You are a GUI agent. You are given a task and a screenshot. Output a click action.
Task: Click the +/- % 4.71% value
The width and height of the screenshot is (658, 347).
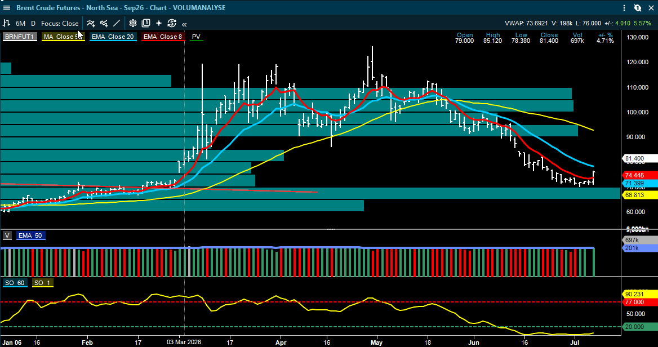606,41
